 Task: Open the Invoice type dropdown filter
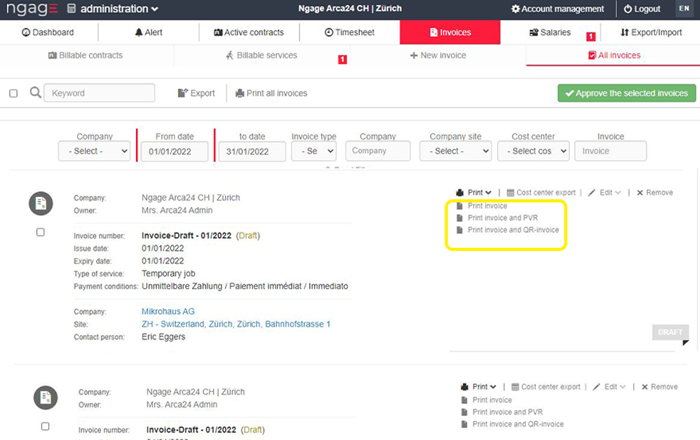click(313, 151)
